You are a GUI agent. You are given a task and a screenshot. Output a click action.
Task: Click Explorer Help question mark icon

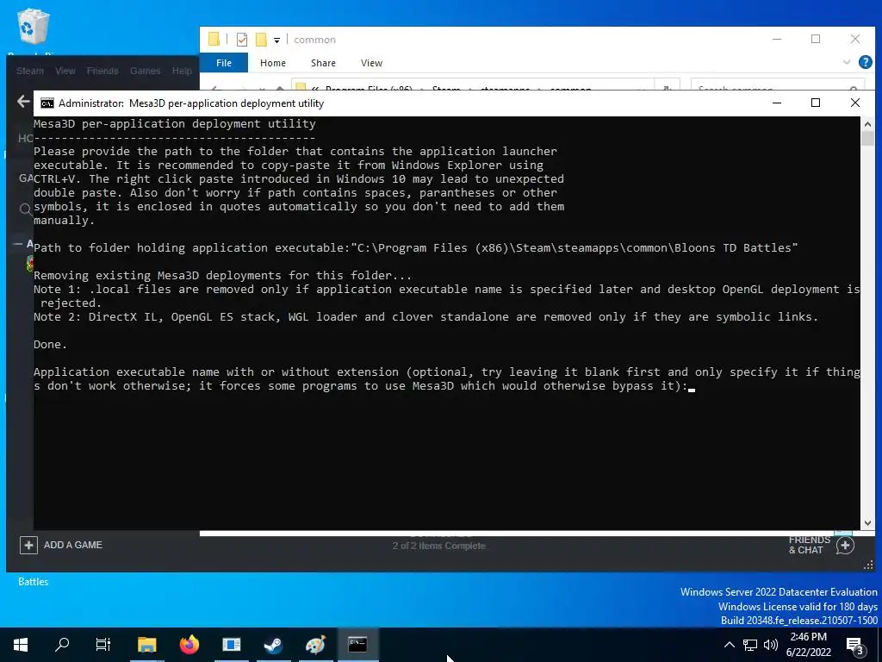[865, 62]
